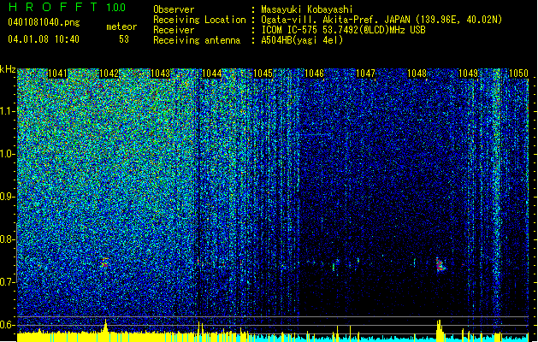Click the 1045 time marker

click(x=263, y=74)
